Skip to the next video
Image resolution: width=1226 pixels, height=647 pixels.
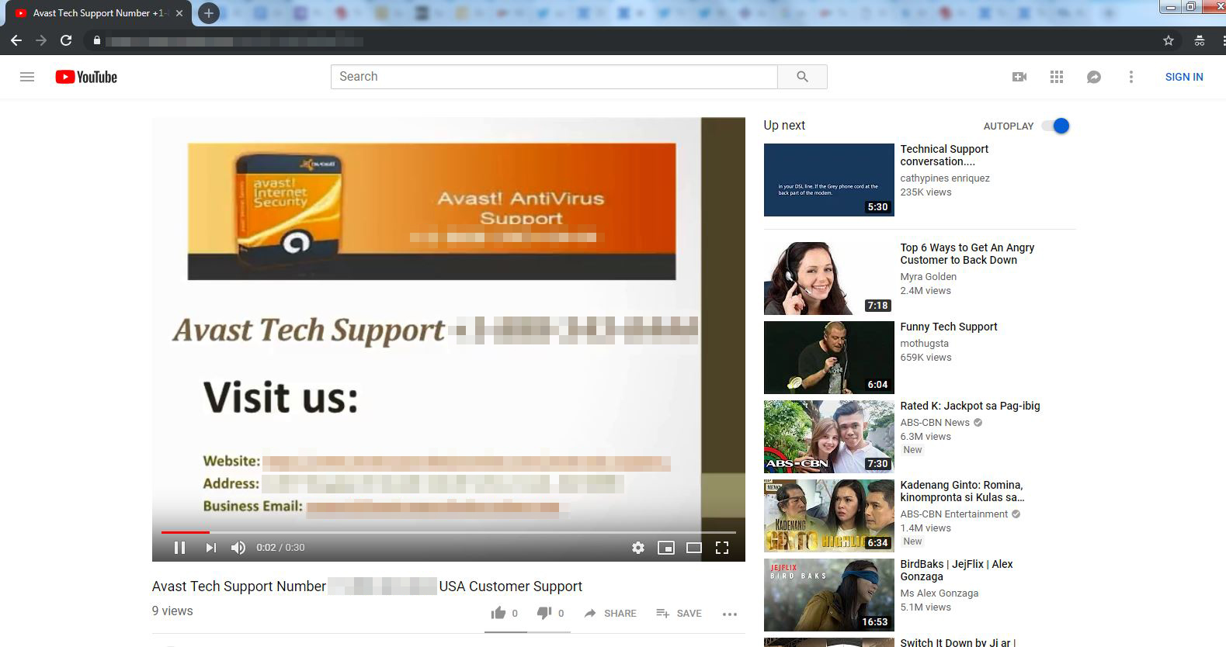210,548
